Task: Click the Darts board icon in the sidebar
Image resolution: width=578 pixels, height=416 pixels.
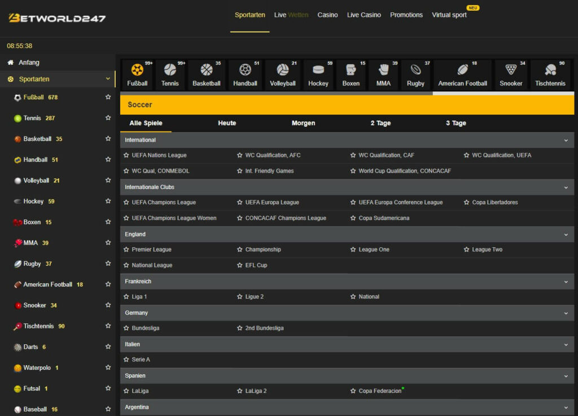Action: [x=17, y=347]
